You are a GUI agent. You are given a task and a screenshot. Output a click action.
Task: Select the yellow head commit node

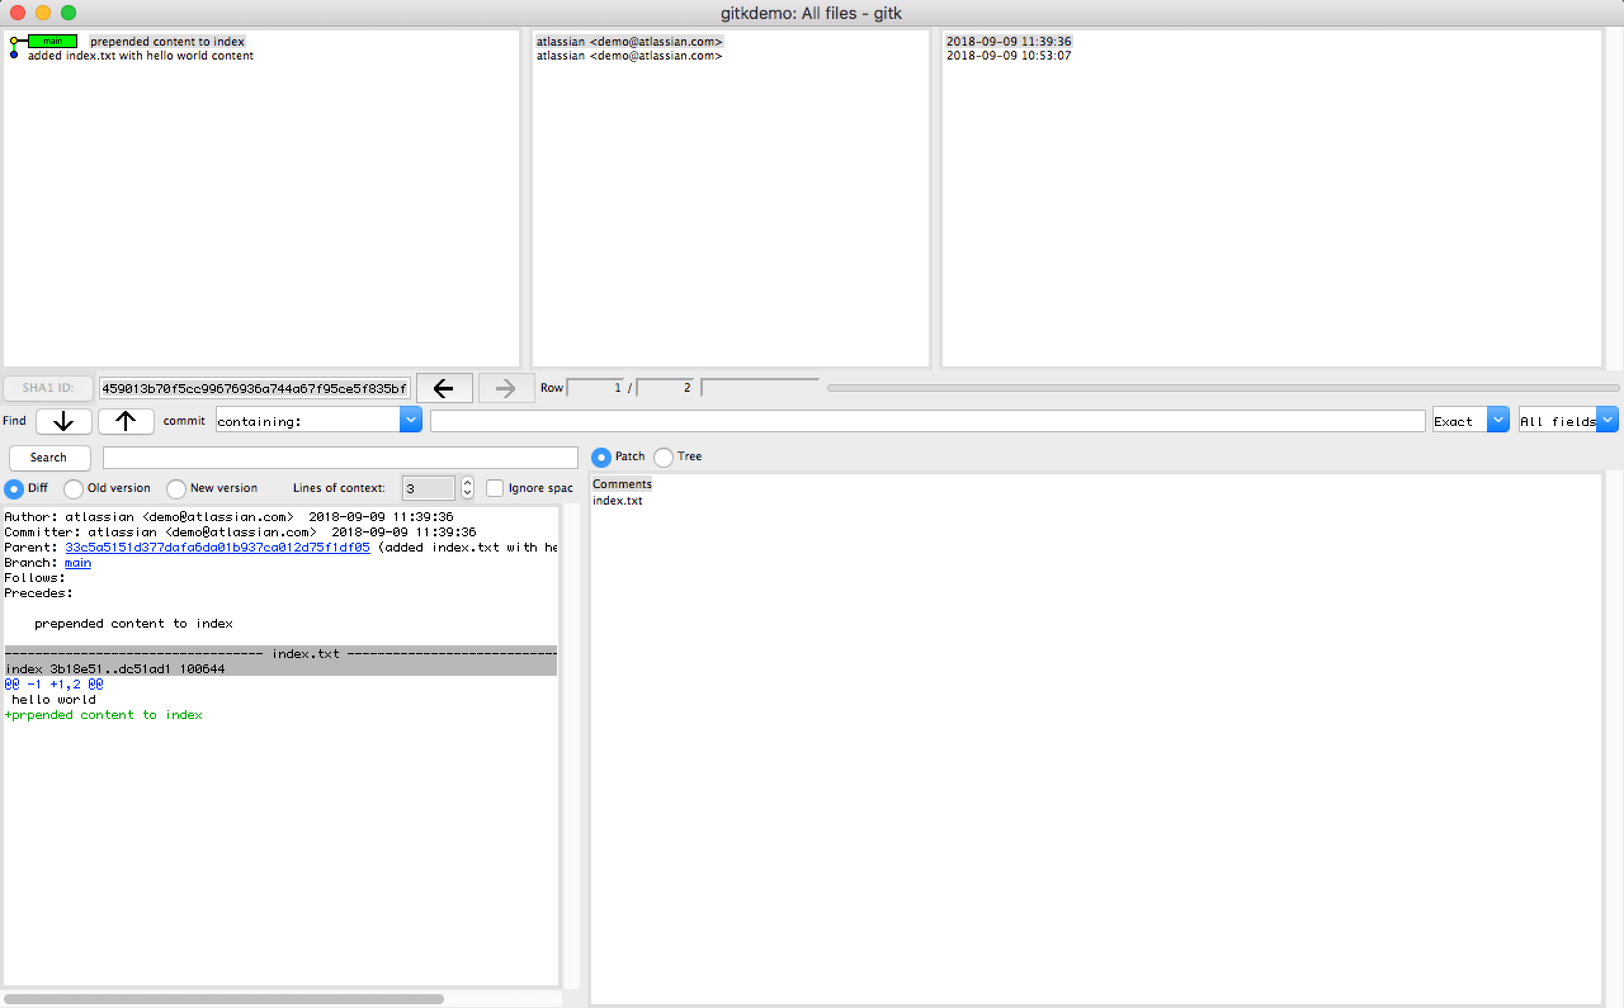[x=14, y=41]
